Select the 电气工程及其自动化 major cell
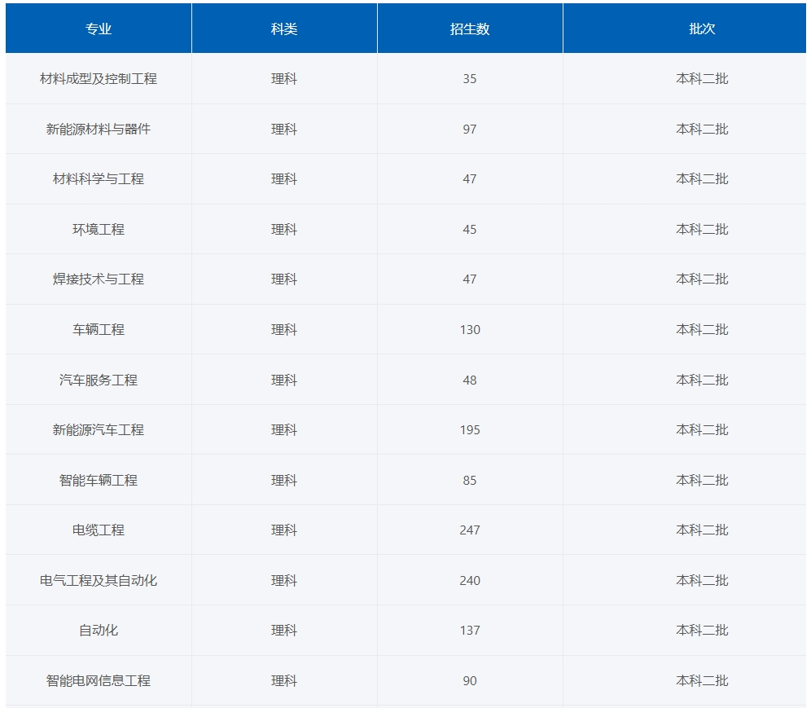Viewport: 811px width, 708px height. point(99,581)
